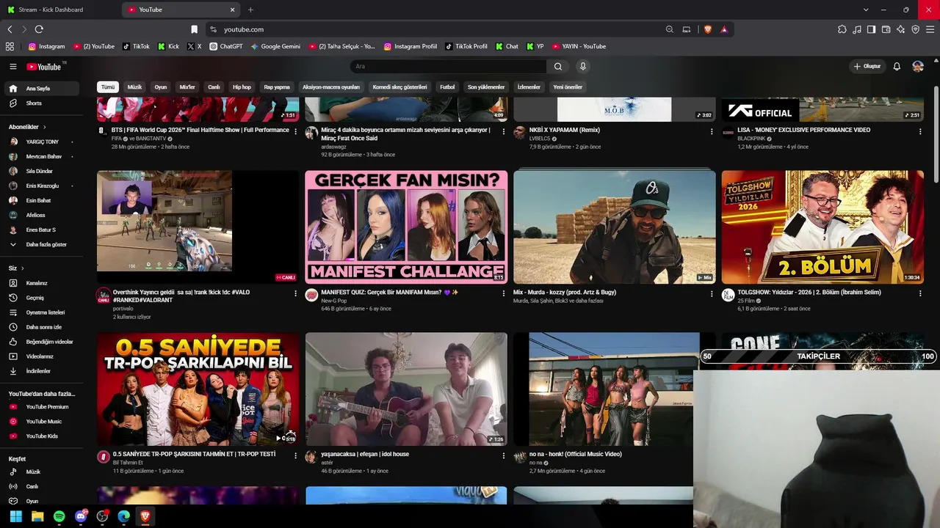Image resolution: width=940 pixels, height=528 pixels.
Task: Open the YouTube guide hamburger menu
Action: pos(12,67)
